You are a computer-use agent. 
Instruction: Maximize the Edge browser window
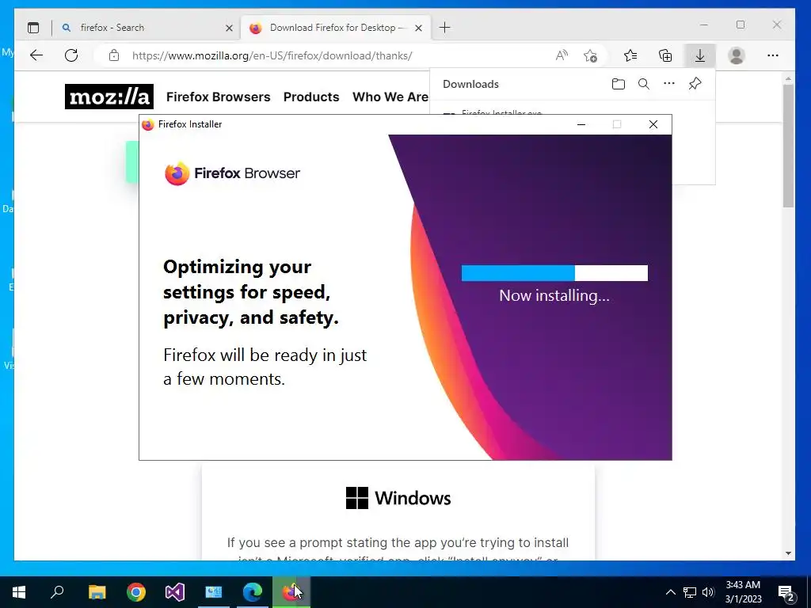click(741, 25)
